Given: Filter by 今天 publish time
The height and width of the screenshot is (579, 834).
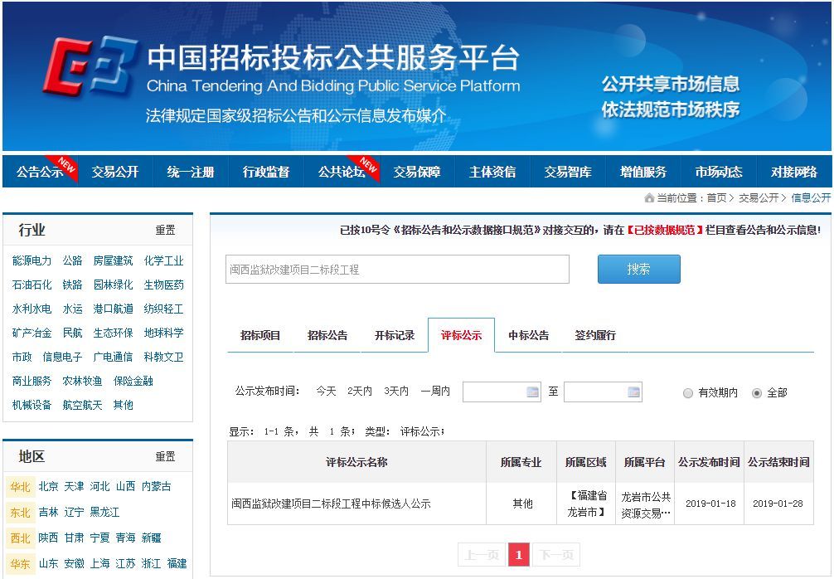Looking at the screenshot, I should click(326, 392).
